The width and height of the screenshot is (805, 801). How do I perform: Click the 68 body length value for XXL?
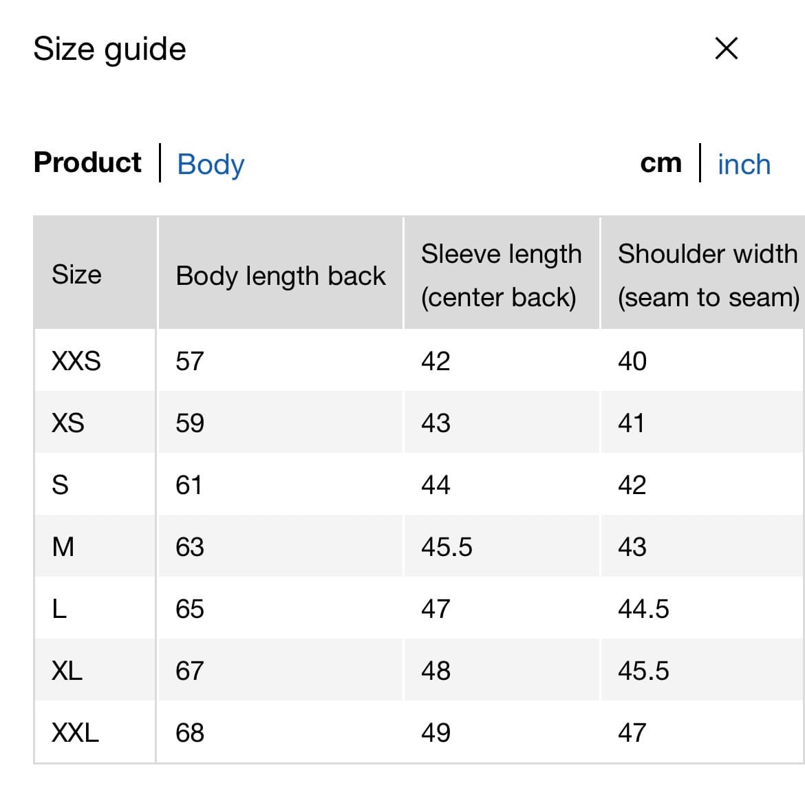point(190,733)
